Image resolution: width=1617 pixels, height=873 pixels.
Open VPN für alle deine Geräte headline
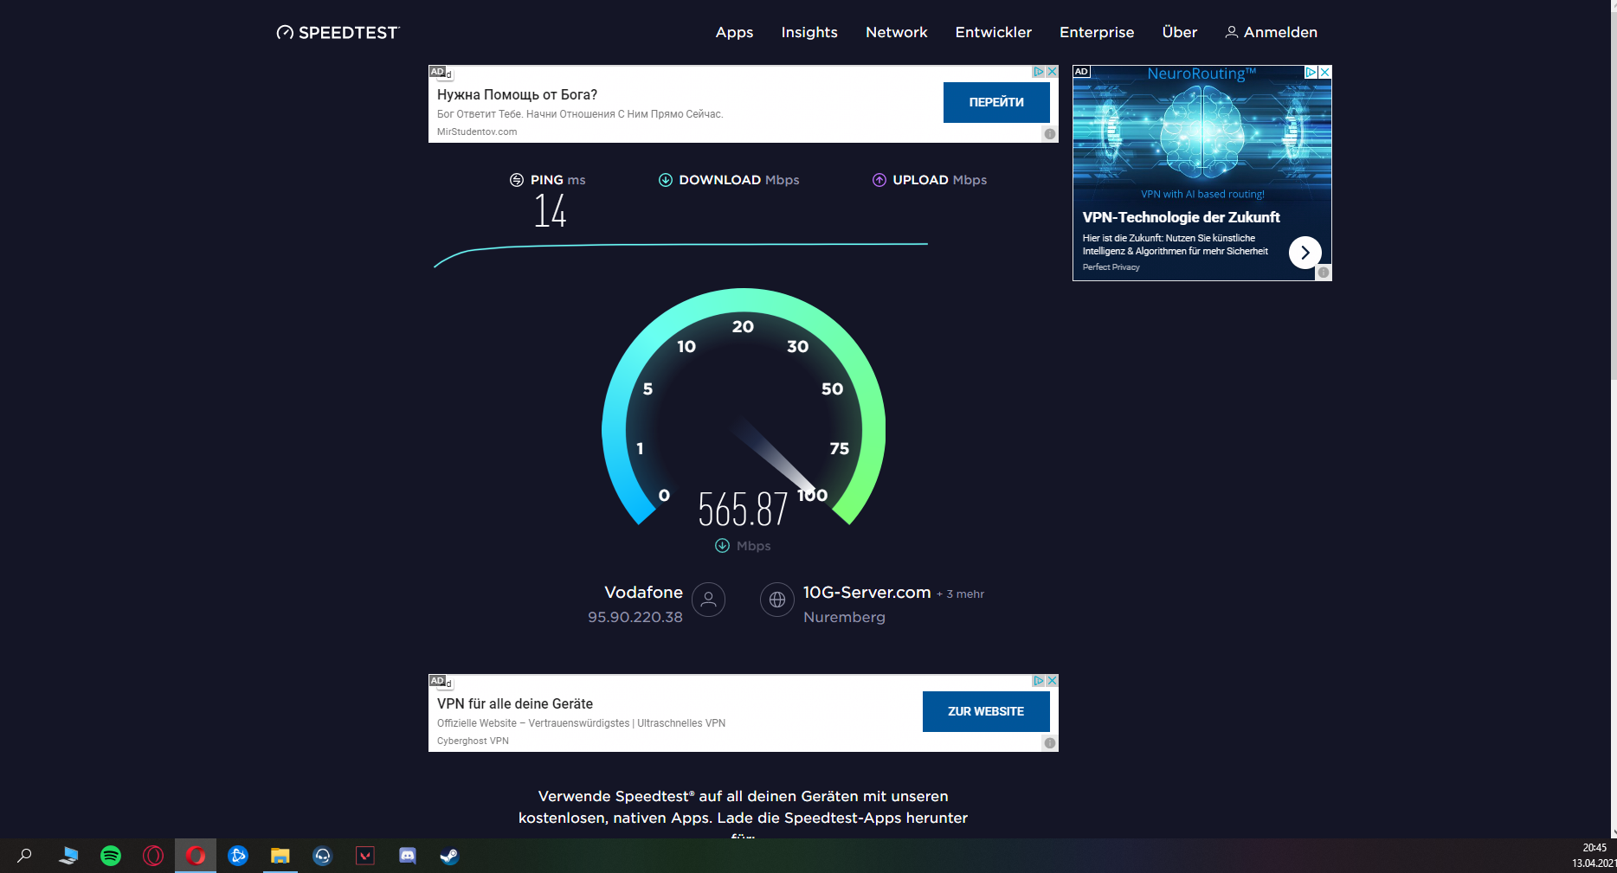click(515, 704)
